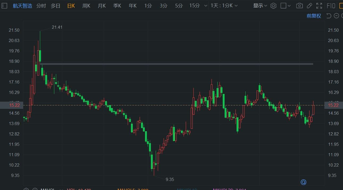The image size is (343, 190).
Task: Expand the 显示 display dropdown
Action: click(x=260, y=6)
